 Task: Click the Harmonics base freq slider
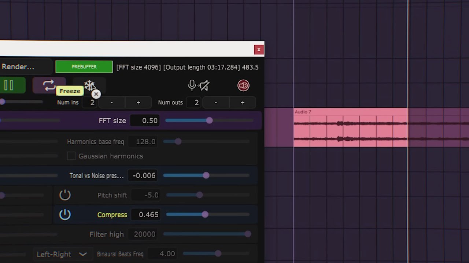(x=207, y=141)
